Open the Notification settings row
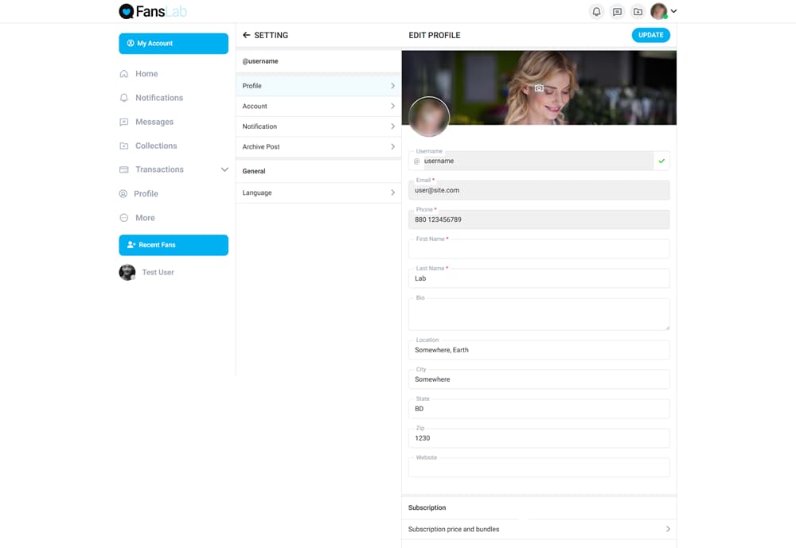Image resolution: width=796 pixels, height=548 pixels. click(x=318, y=126)
